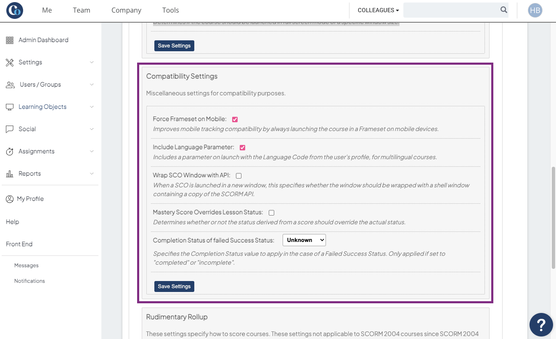The height and width of the screenshot is (339, 556).
Task: Click the company logo icon
Action: pyautogui.click(x=15, y=11)
